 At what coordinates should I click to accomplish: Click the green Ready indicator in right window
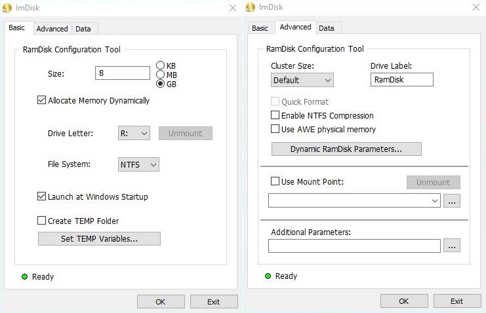[x=268, y=276]
